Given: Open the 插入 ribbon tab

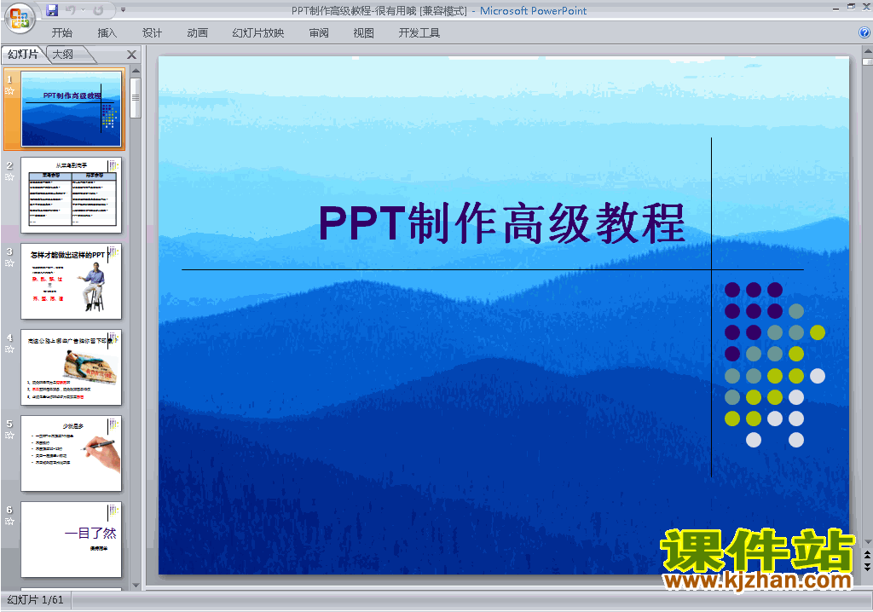Looking at the screenshot, I should point(107,33).
